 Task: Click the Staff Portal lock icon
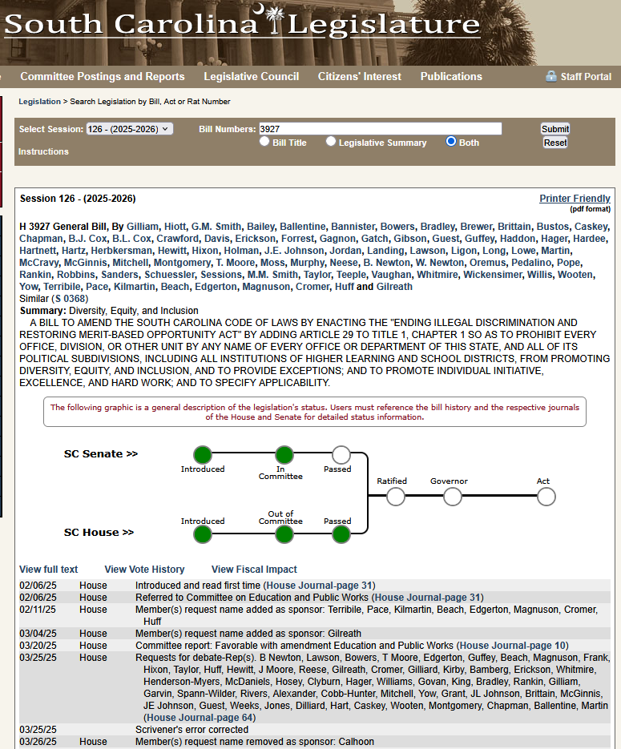click(x=551, y=76)
